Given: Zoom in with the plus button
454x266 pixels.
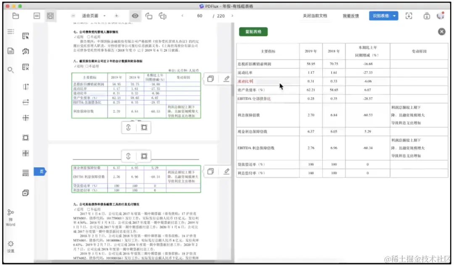Looking at the screenshot, I should pyautogui.click(x=116, y=16).
